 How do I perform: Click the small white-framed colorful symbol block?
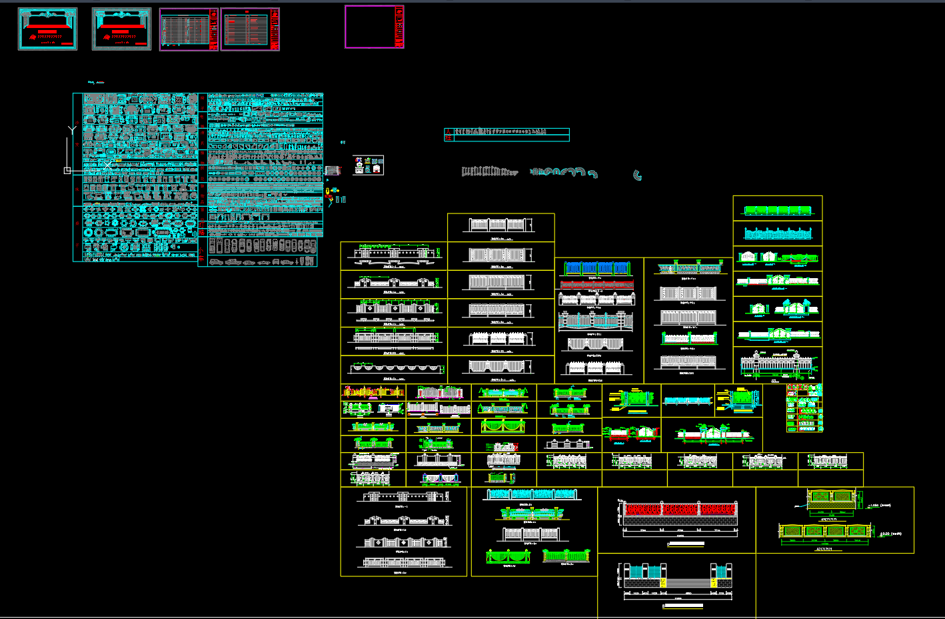pyautogui.click(x=368, y=165)
